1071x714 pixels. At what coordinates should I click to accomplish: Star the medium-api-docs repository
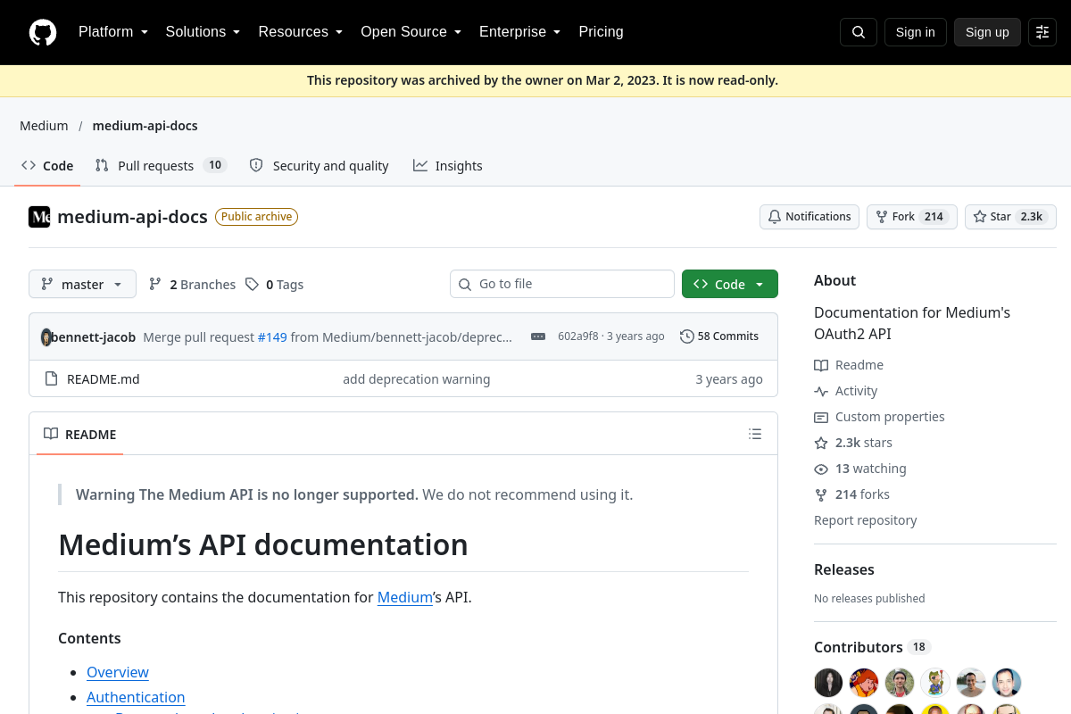click(x=1010, y=217)
